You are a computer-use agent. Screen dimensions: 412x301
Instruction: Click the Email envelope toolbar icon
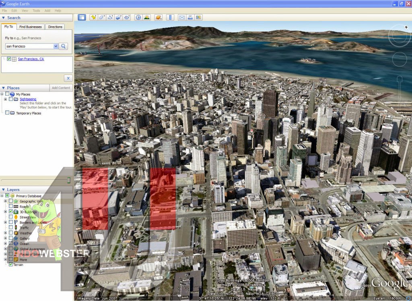point(181,18)
